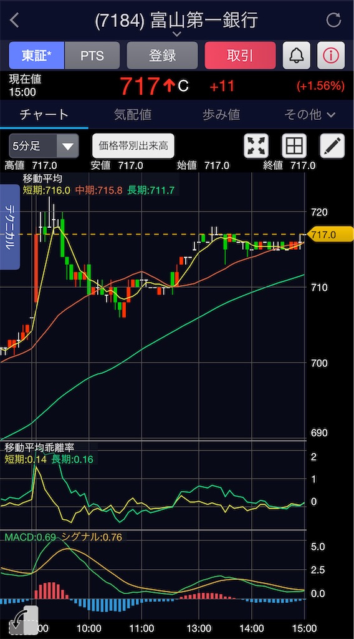The image size is (354, 639).
Task: Expand the stock name chevron below title
Action: point(176,34)
